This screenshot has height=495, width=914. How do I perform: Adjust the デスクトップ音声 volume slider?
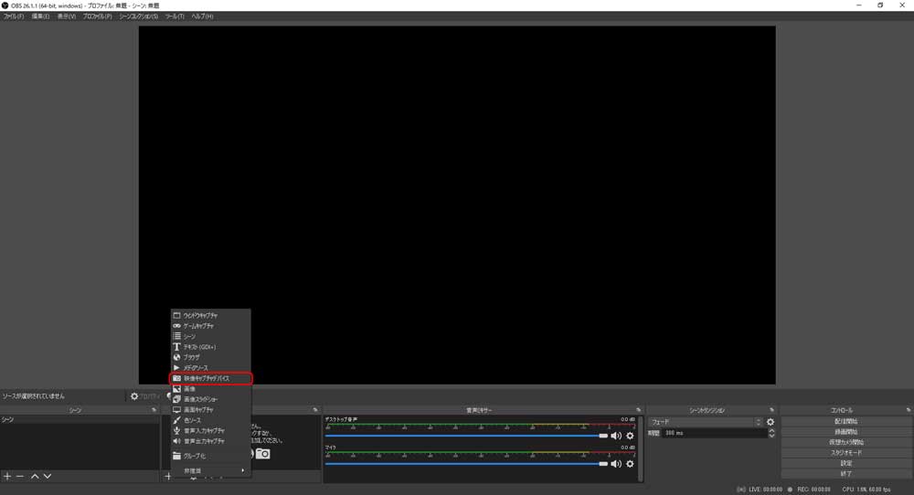tap(466, 436)
